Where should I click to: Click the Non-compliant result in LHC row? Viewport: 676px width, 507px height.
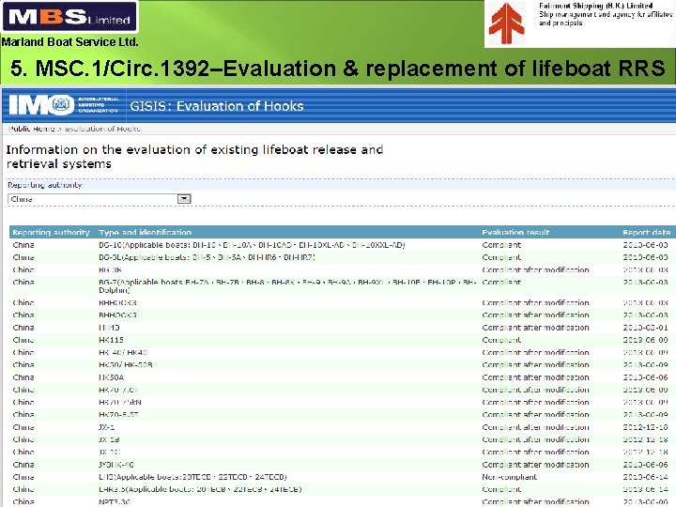(510, 477)
